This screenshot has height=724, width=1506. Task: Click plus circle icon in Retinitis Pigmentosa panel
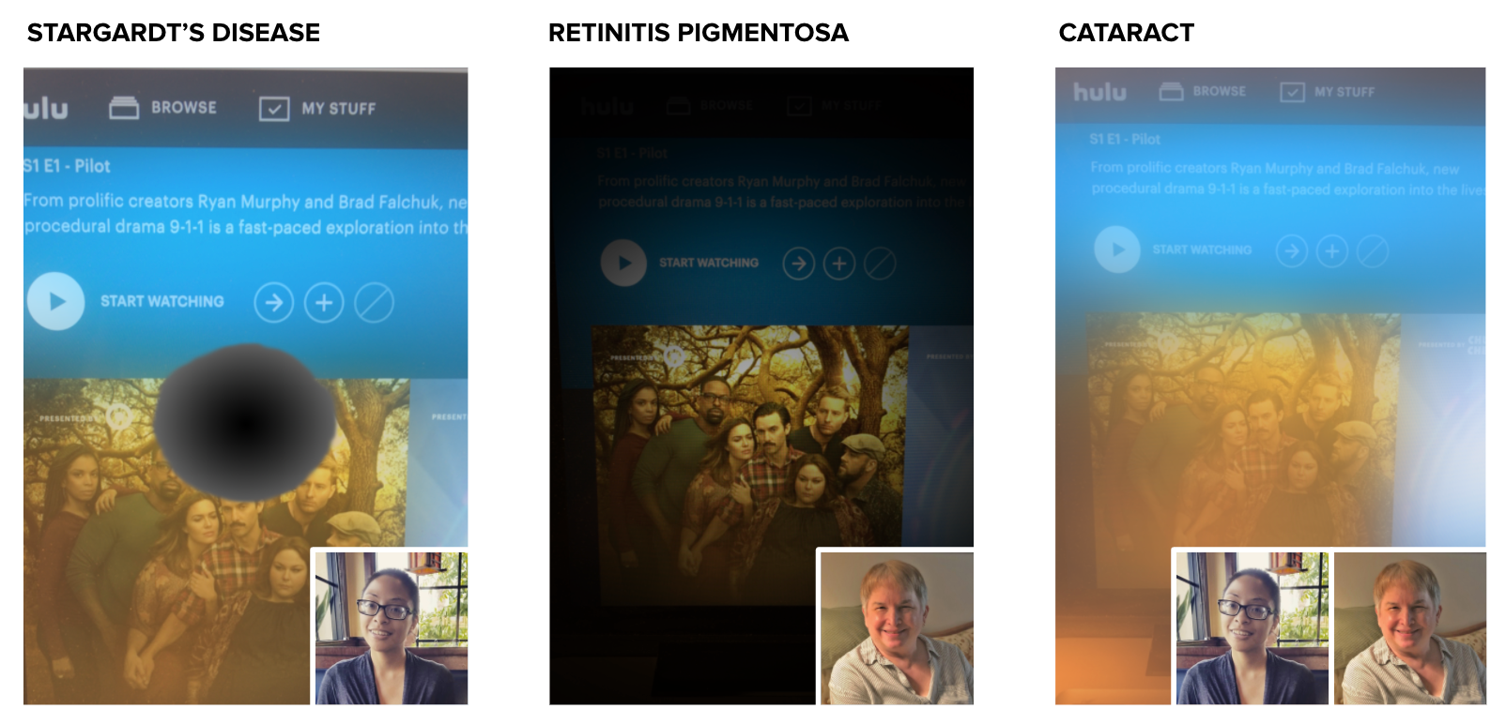[x=839, y=264]
